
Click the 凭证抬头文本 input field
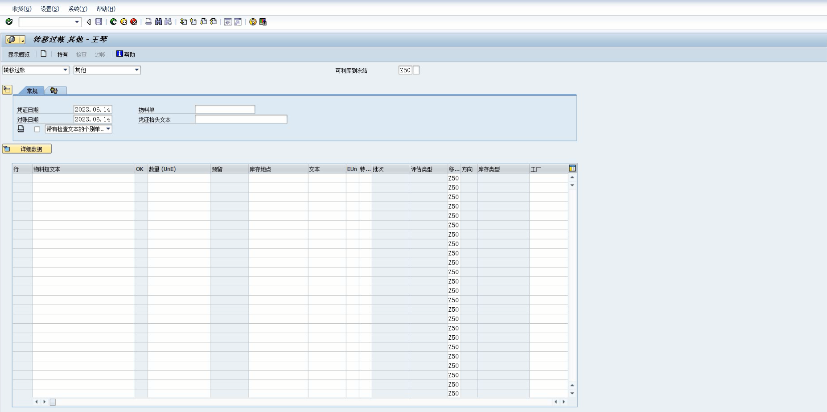click(241, 119)
